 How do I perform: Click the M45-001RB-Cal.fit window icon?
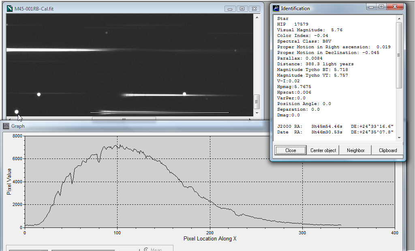click(x=10, y=9)
